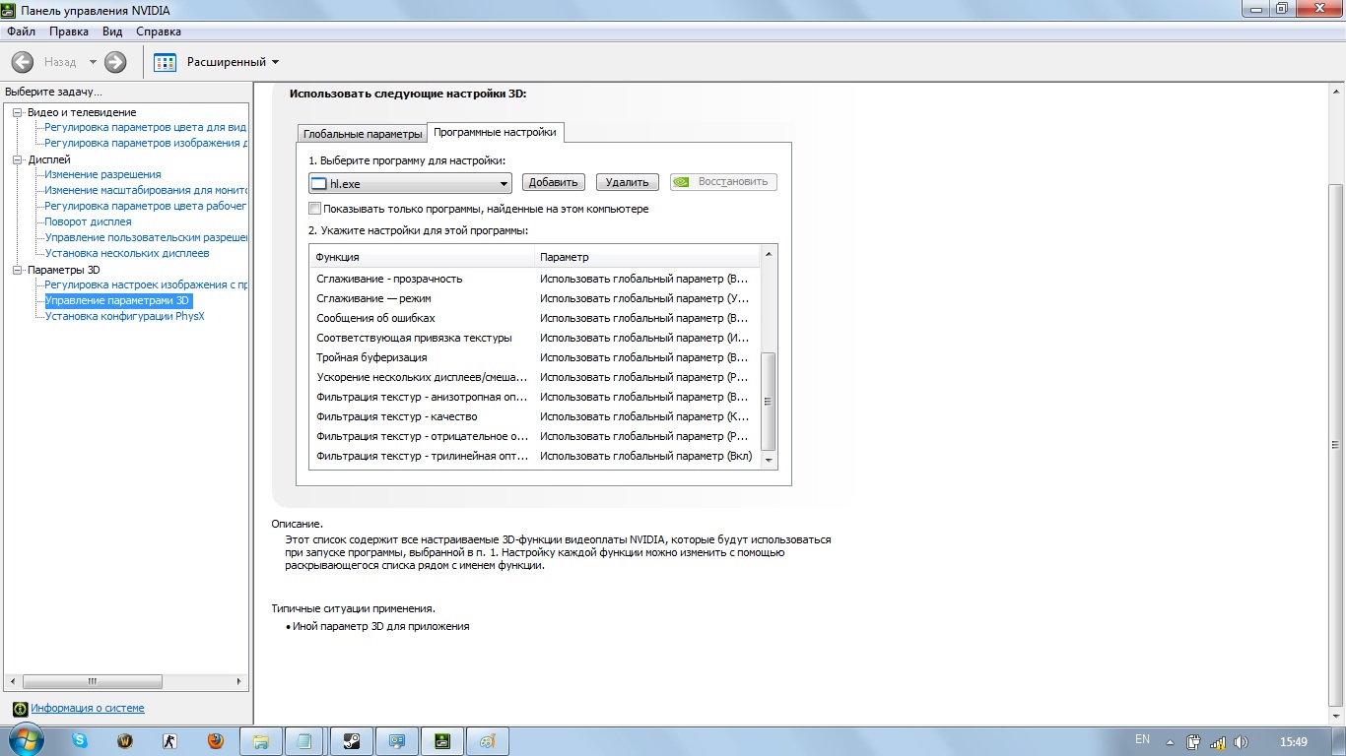Image resolution: width=1346 pixels, height=756 pixels.
Task: Click the Удалить button
Action: pos(627,182)
